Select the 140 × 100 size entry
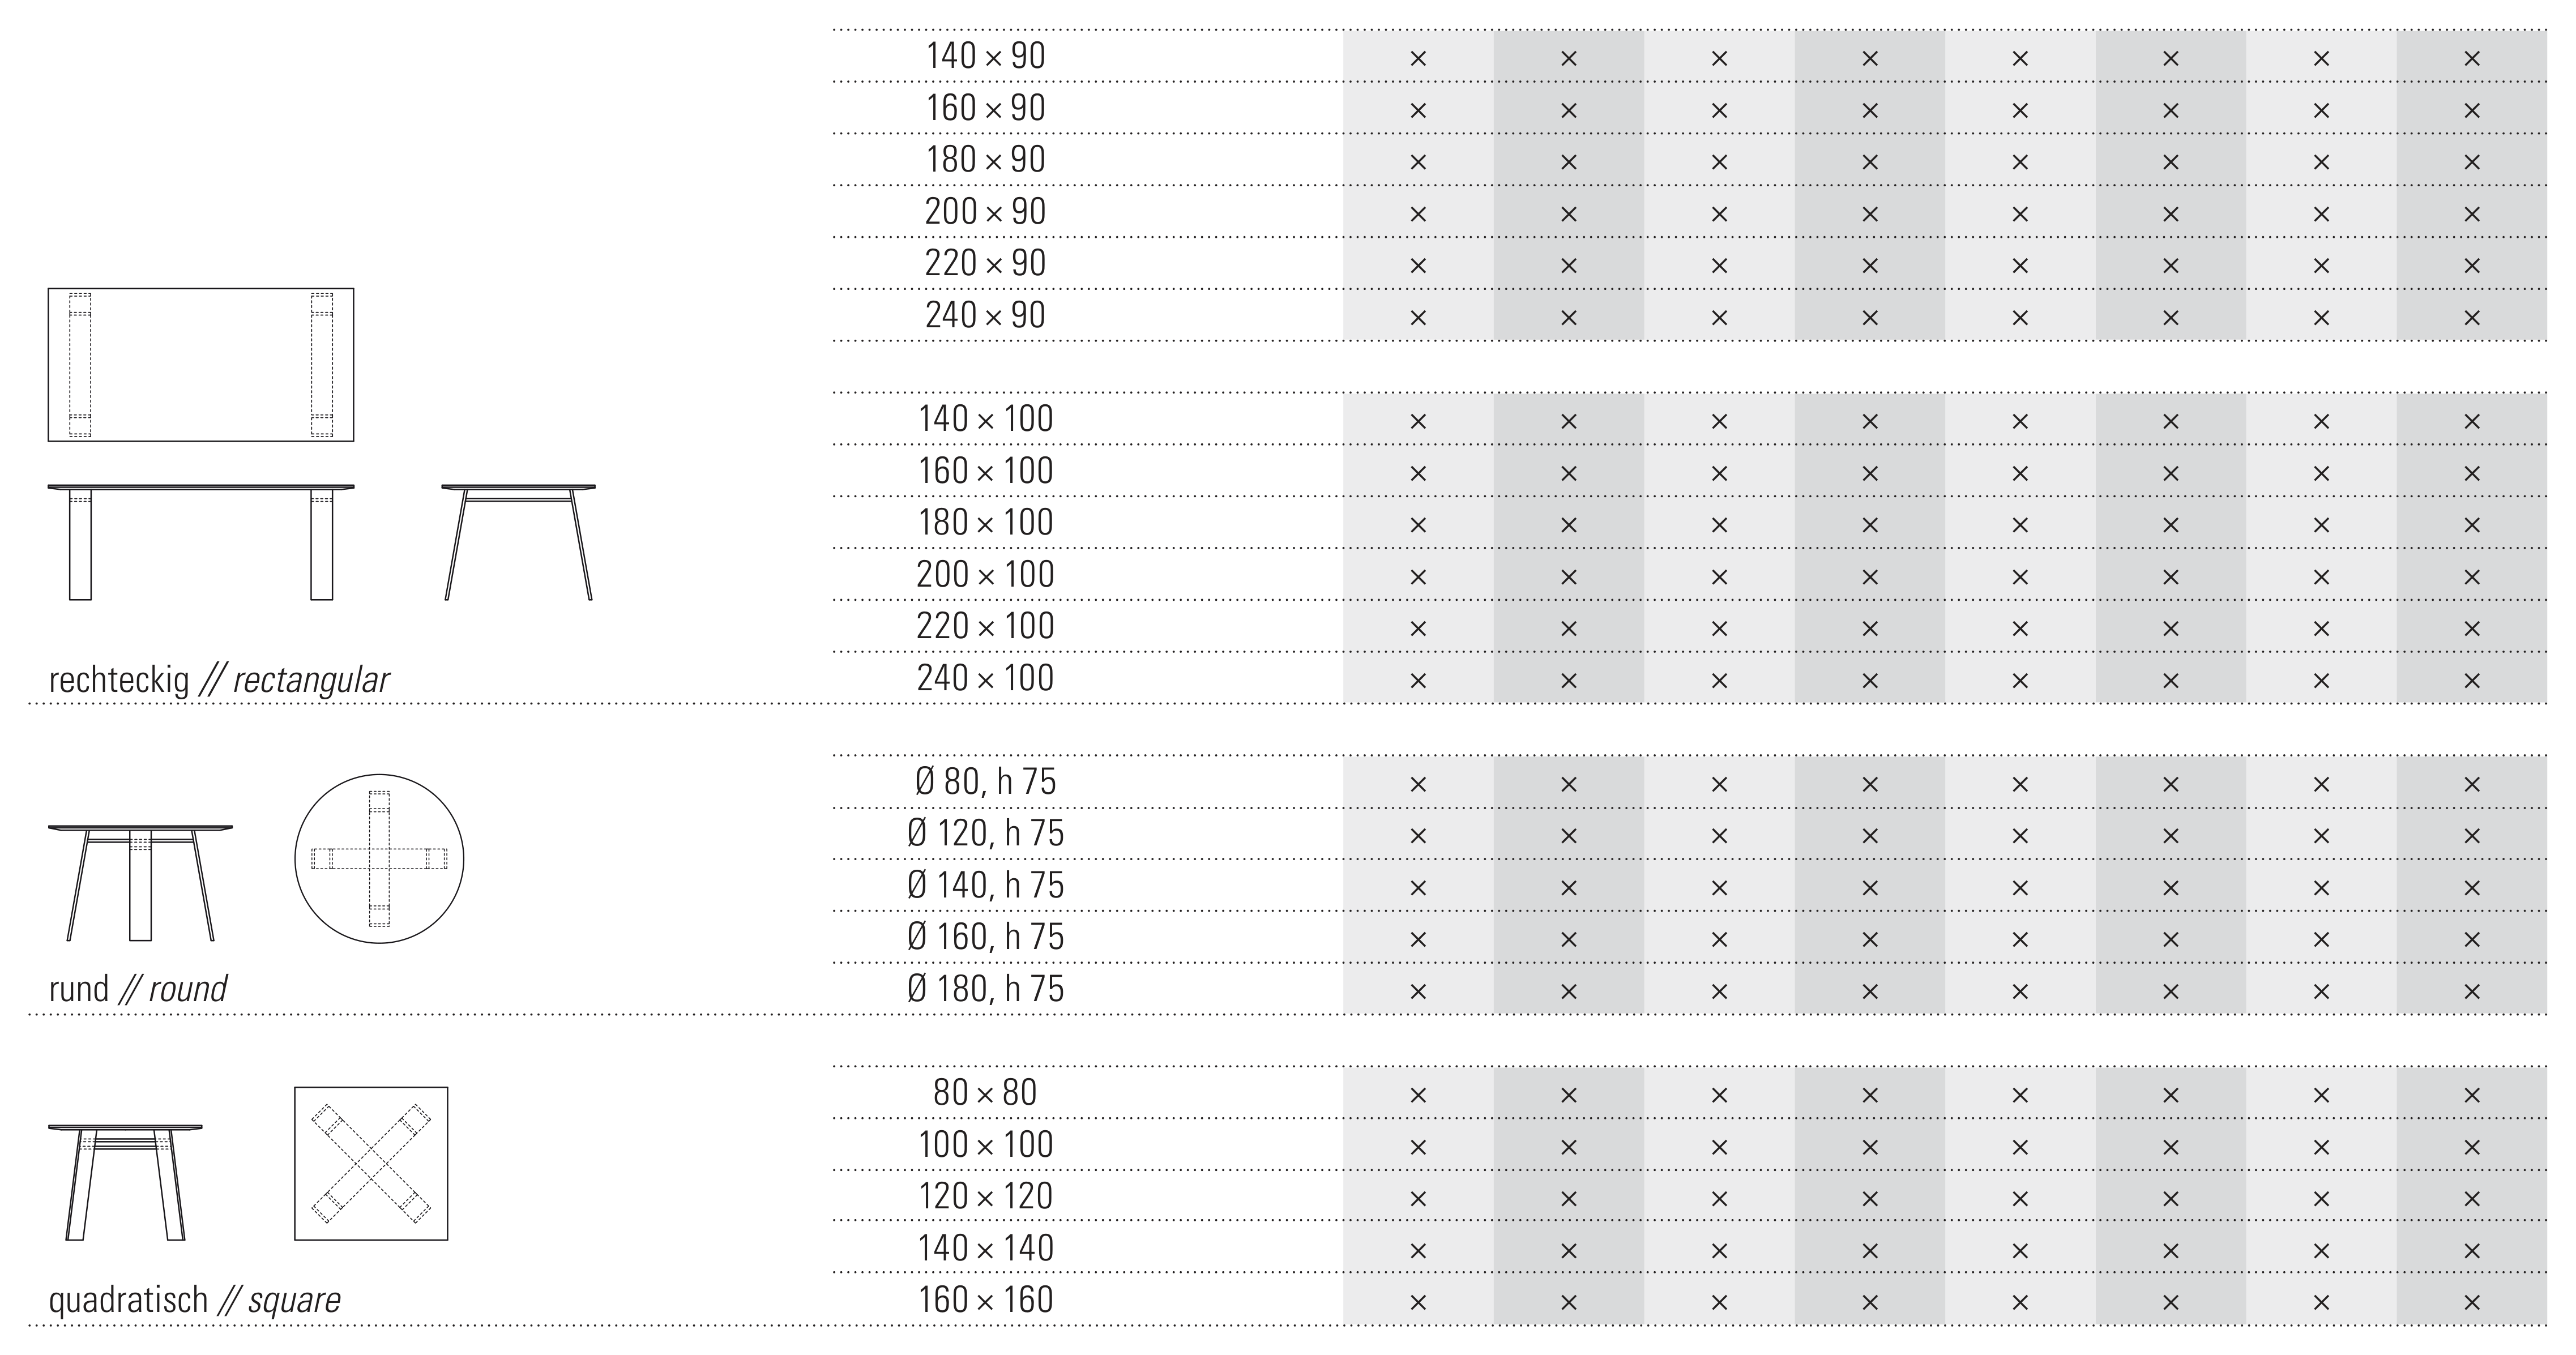 pyautogui.click(x=985, y=419)
